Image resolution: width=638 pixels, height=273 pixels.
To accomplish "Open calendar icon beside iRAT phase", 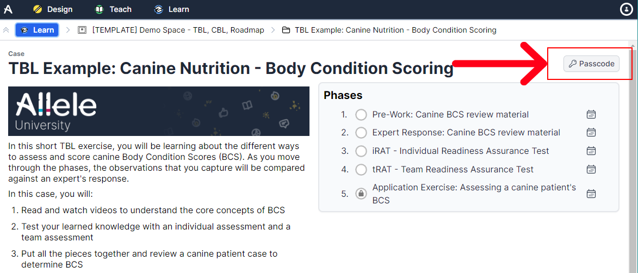I will click(x=591, y=151).
